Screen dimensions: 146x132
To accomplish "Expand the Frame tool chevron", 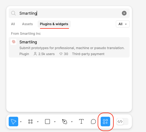I will [x=38, y=122].
